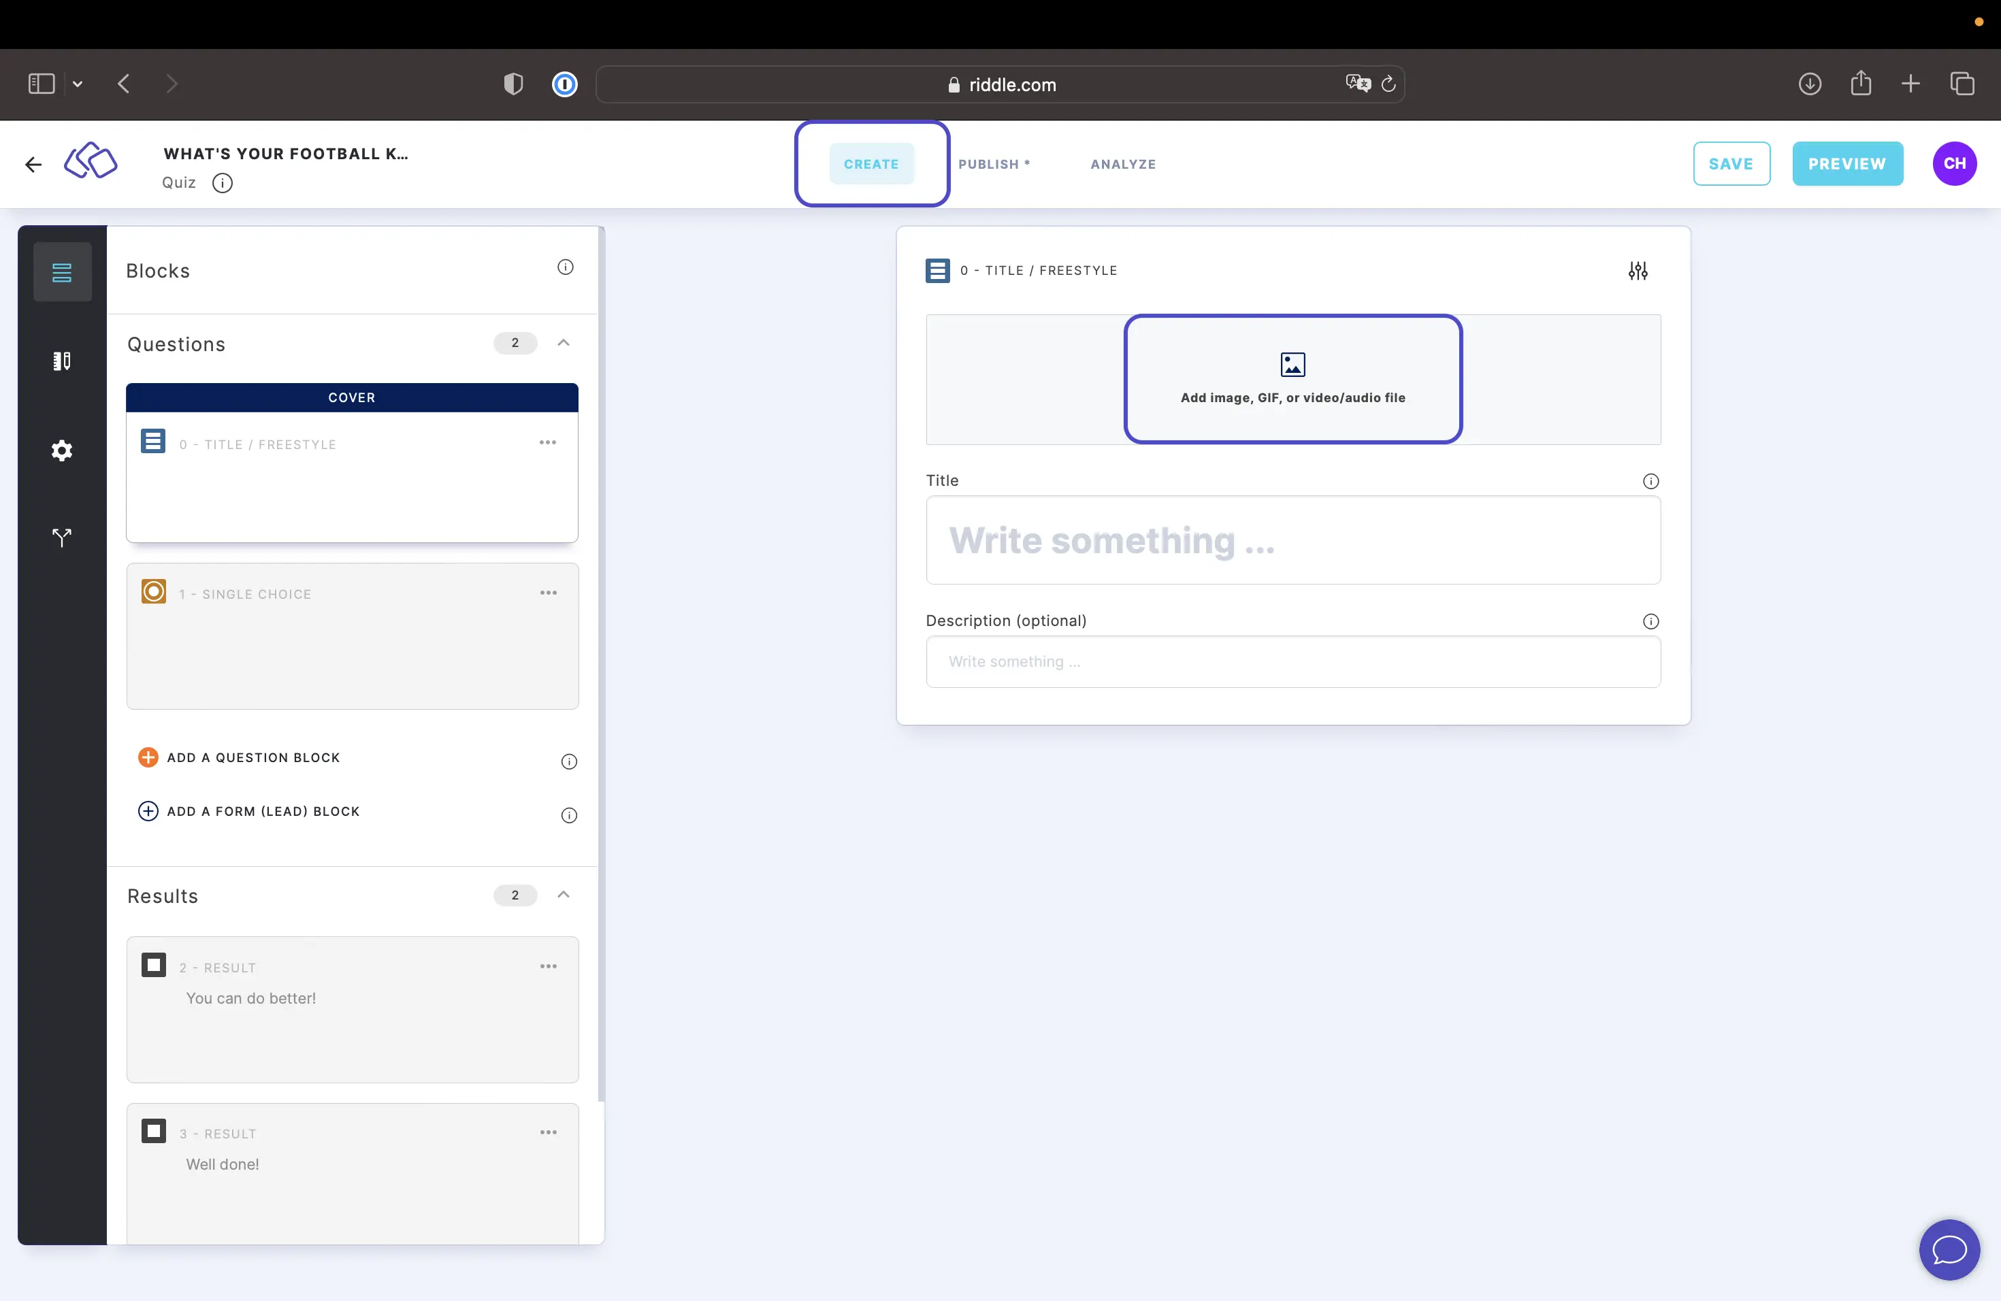Click the Title field info icon
The height and width of the screenshot is (1301, 2001).
pyautogui.click(x=1650, y=482)
